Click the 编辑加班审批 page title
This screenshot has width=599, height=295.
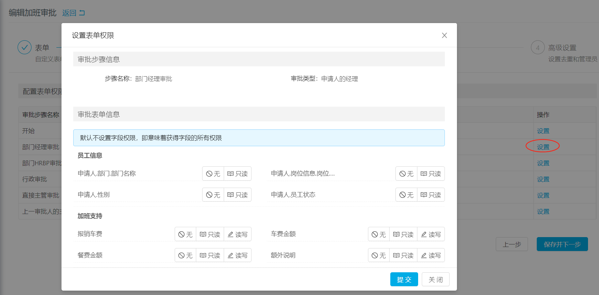pos(33,13)
